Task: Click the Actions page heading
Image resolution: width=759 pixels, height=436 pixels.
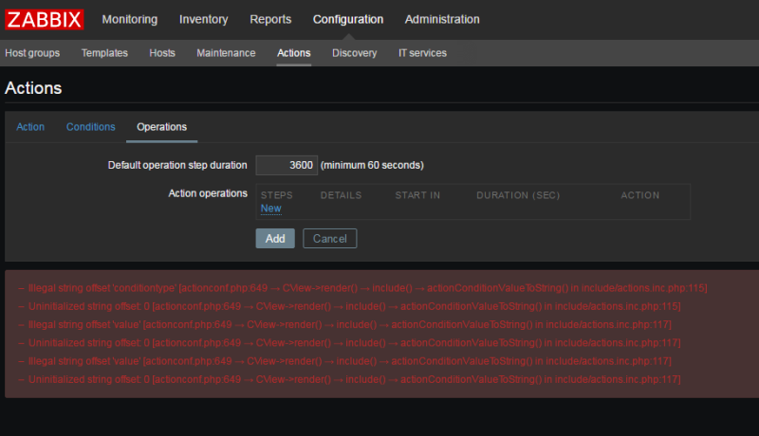Action: click(x=33, y=88)
